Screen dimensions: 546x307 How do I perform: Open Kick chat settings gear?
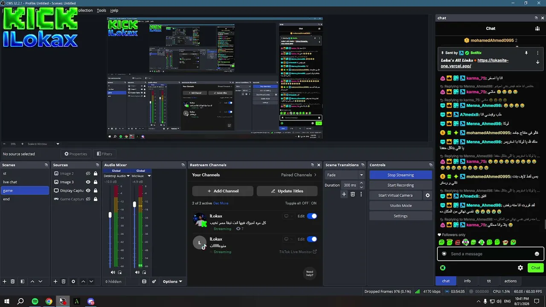(520, 268)
